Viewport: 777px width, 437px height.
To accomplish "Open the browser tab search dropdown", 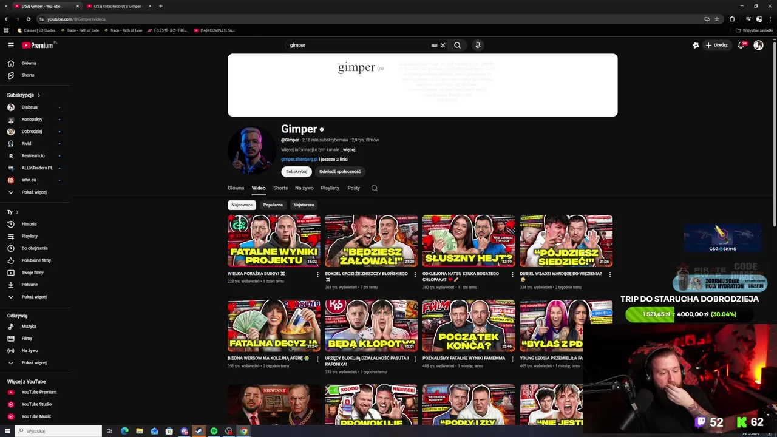I will point(7,6).
